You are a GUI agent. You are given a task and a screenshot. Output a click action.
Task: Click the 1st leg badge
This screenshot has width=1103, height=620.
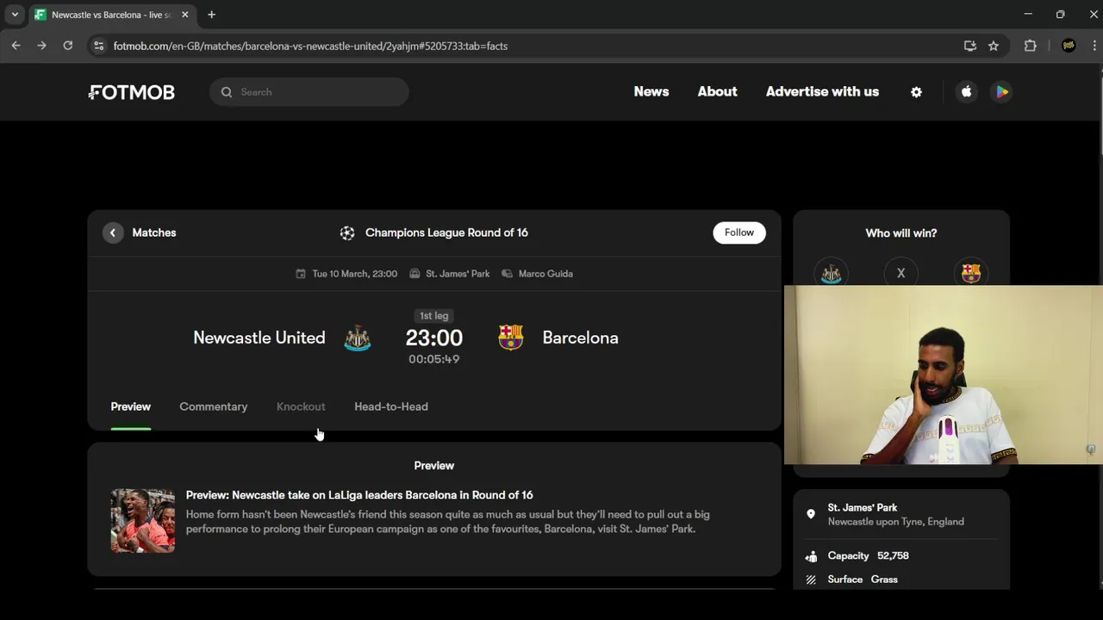click(x=434, y=316)
